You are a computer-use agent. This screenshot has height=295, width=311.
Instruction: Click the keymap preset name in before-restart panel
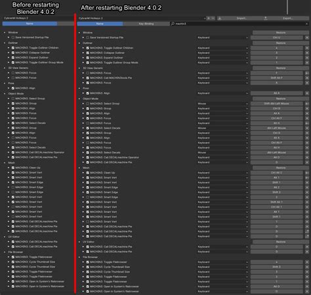(16, 18)
